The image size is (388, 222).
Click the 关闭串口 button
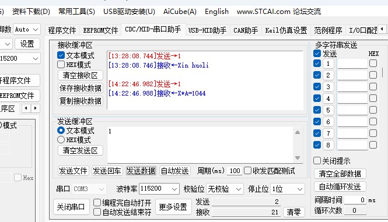click(x=71, y=207)
